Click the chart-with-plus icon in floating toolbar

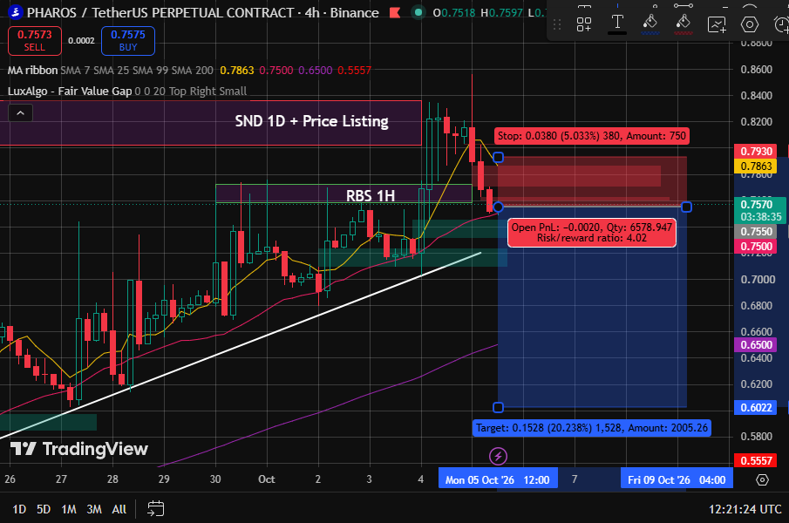click(717, 24)
